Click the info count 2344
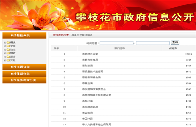This screenshot has height=127, width=196. click(188, 60)
